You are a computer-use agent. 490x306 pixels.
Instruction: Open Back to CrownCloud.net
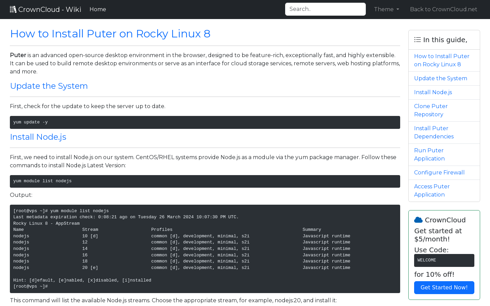tap(443, 9)
